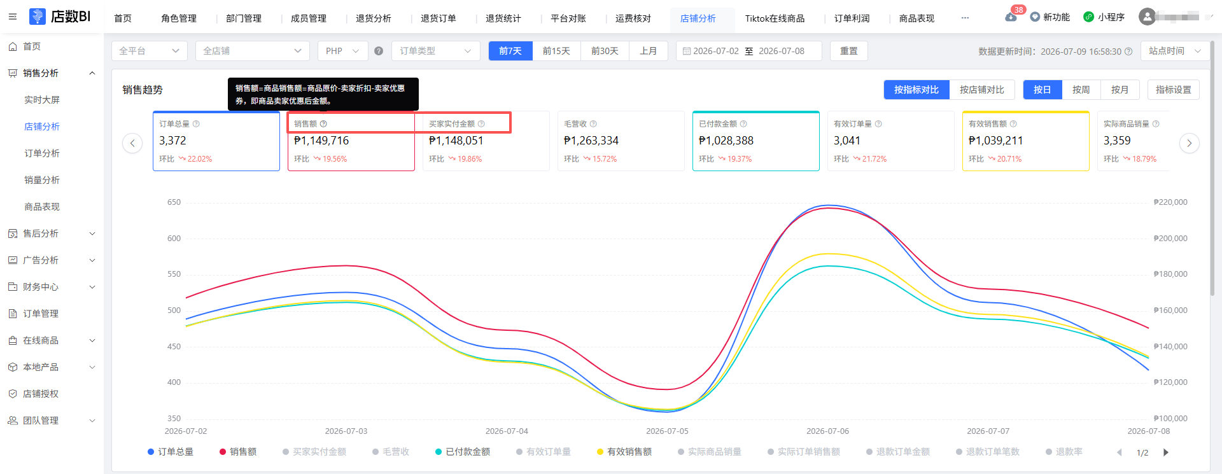Click the info icon next to 有效销售额
The width and height of the screenshot is (1222, 474).
pos(1013,124)
